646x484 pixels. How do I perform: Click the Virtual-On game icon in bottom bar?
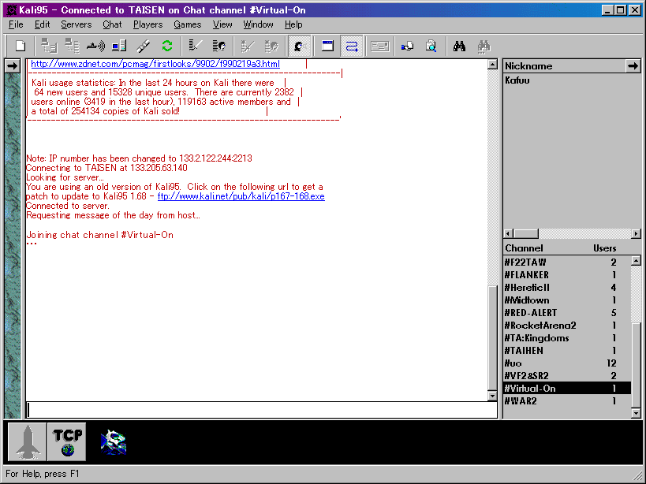114,442
